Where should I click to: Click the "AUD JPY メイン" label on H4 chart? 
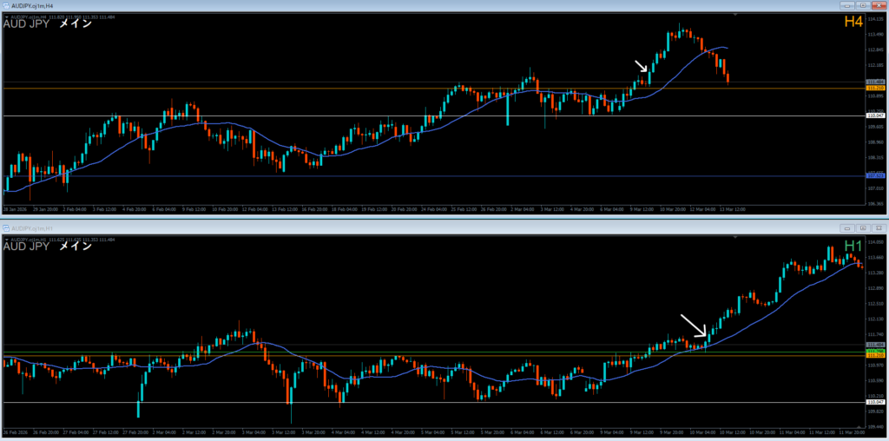click(48, 24)
